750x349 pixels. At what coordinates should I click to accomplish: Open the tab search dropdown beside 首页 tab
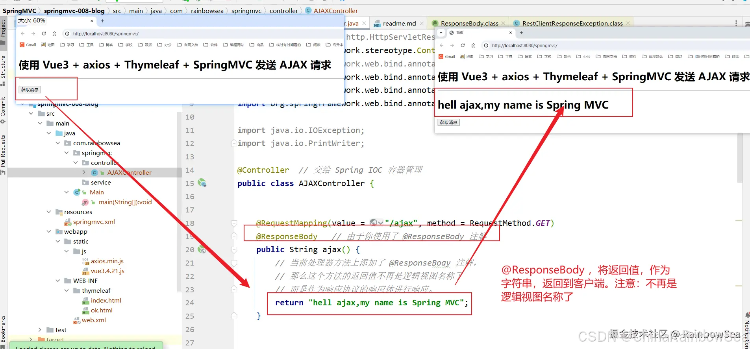click(441, 33)
